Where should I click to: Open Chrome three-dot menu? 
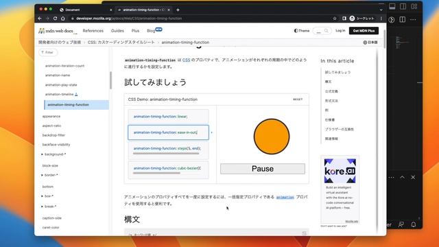tap(381, 19)
